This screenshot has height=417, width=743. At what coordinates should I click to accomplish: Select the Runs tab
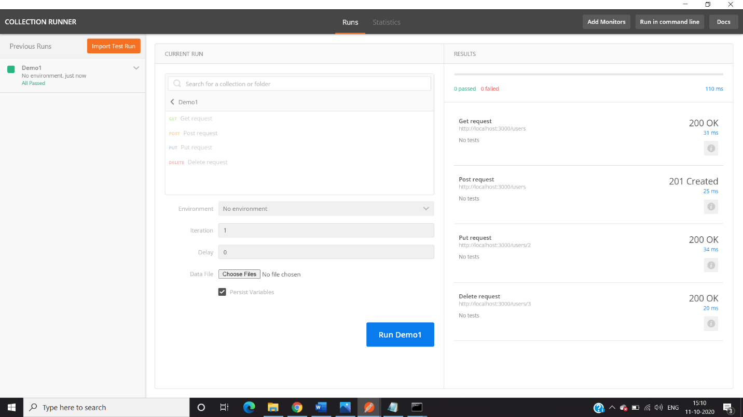point(350,22)
